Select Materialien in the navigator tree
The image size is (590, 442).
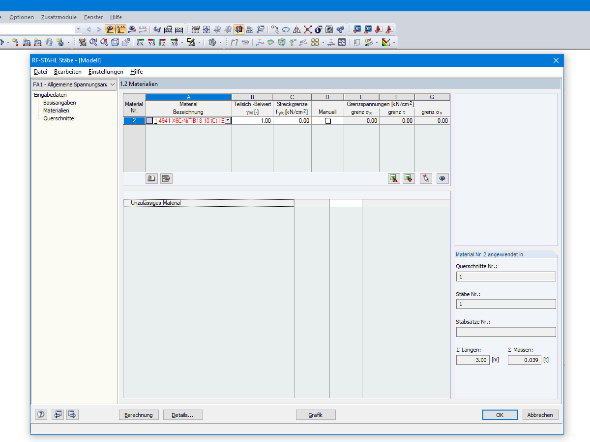click(x=56, y=110)
